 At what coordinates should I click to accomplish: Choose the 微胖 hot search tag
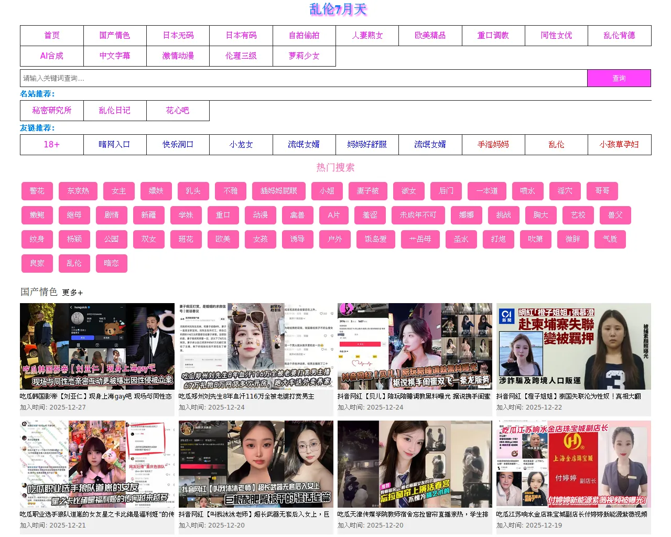pyautogui.click(x=573, y=239)
